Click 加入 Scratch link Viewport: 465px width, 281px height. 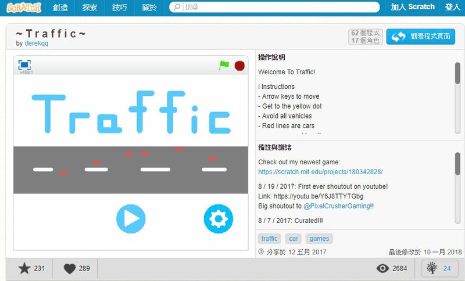pos(413,7)
